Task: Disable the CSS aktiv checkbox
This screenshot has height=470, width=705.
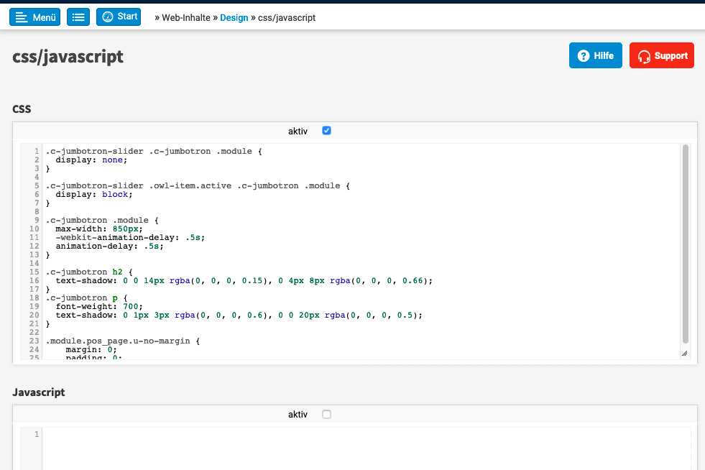Action: [x=326, y=131]
